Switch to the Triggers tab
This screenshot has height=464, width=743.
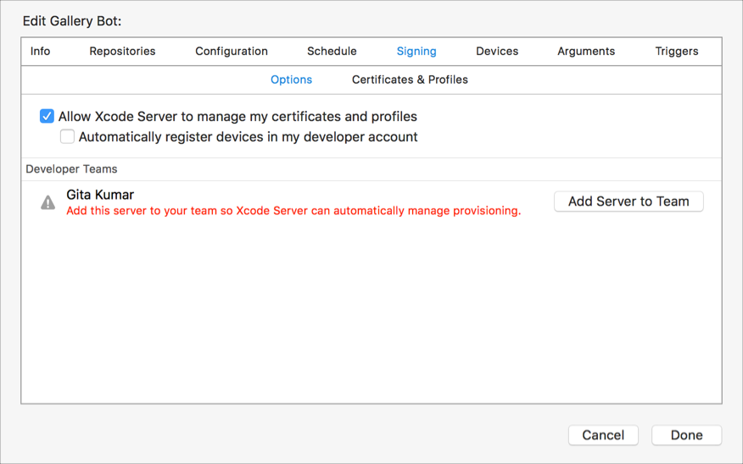tap(677, 52)
